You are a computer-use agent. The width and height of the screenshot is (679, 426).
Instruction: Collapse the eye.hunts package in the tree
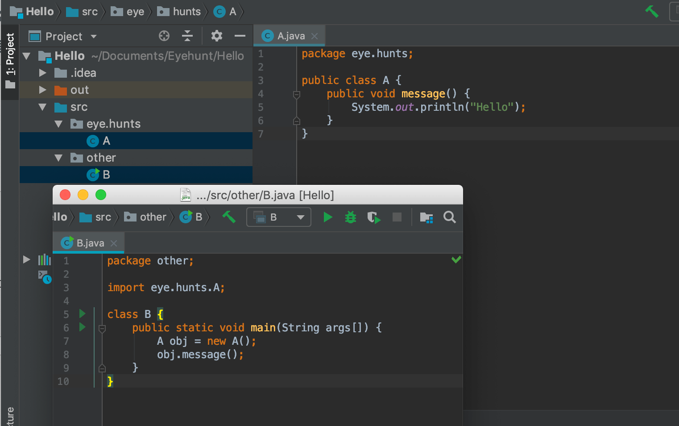point(58,124)
